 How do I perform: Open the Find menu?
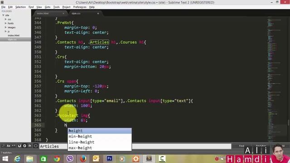tap(31, 7)
